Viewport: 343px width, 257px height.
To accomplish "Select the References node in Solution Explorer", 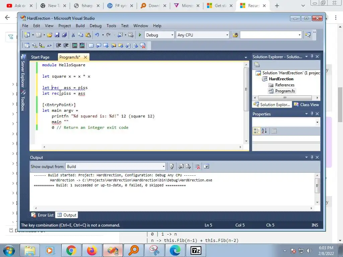I will 285,85.
